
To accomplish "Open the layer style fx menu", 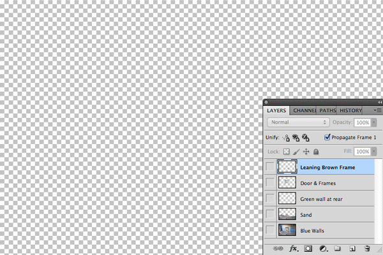I will tap(294, 249).
